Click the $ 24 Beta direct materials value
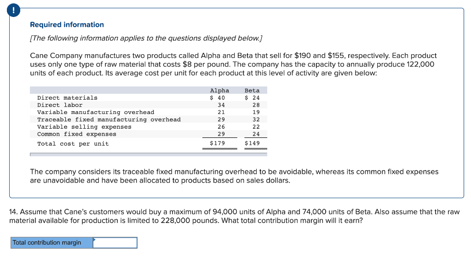 click(252, 98)
